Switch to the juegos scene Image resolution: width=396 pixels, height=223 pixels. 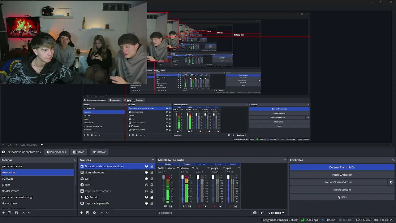37,185
